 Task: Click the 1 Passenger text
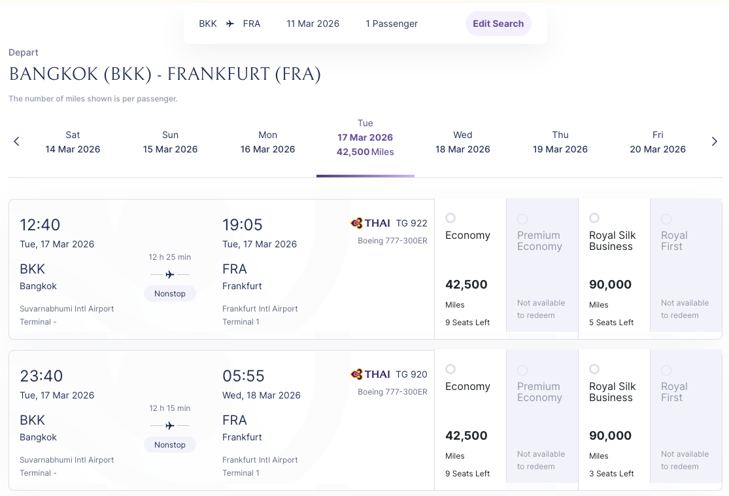(x=392, y=24)
